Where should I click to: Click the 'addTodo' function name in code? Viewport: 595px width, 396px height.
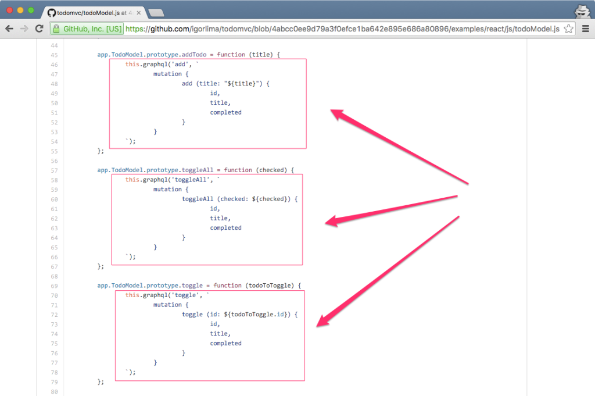click(194, 55)
